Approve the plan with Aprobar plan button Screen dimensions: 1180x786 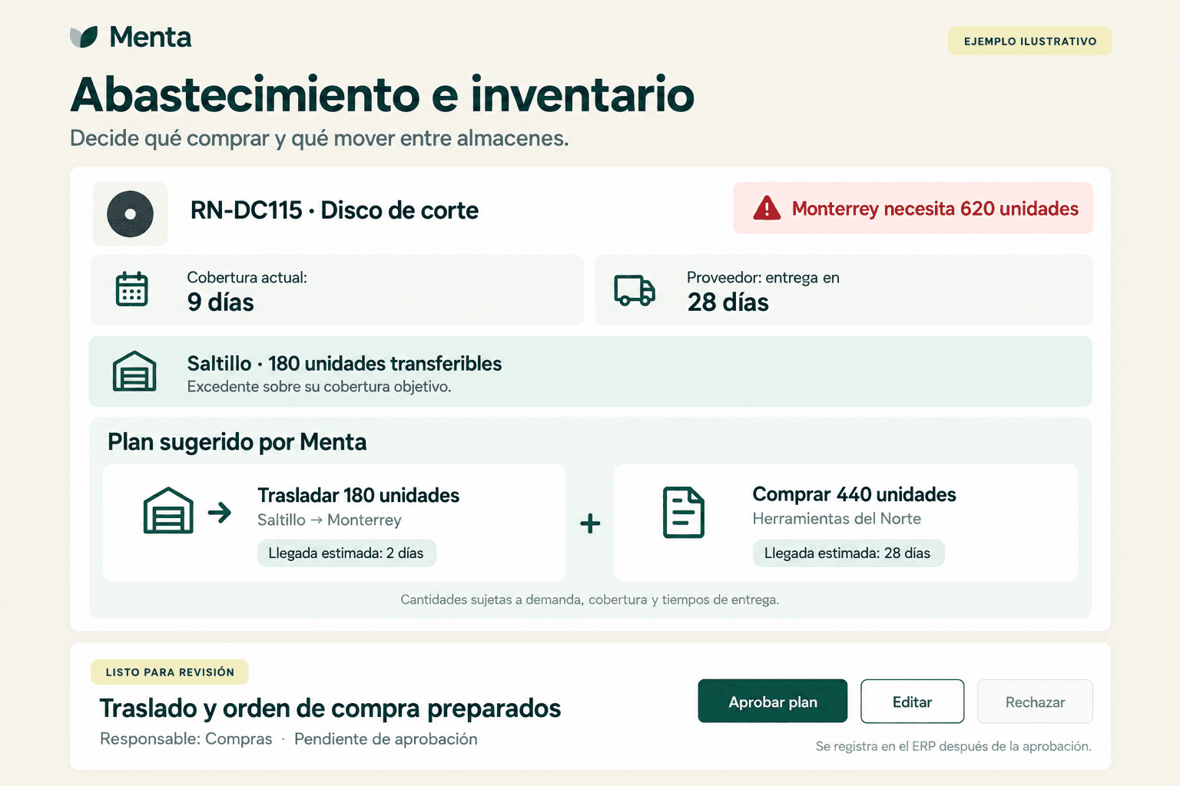click(773, 701)
